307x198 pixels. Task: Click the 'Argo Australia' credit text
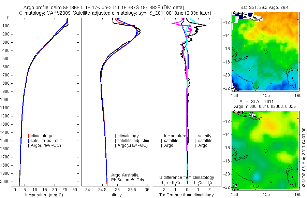click(x=125, y=175)
